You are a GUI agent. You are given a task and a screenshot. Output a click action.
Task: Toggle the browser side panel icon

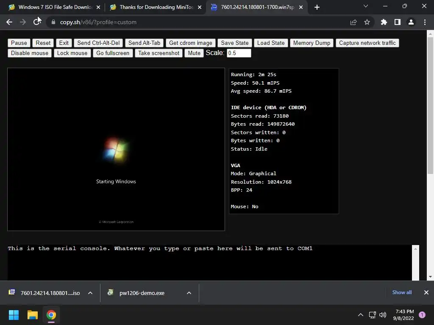pyautogui.click(x=398, y=22)
